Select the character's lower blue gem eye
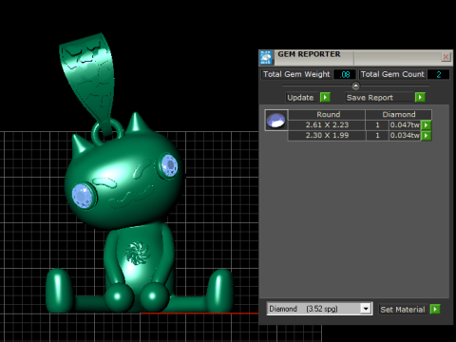 point(83,196)
